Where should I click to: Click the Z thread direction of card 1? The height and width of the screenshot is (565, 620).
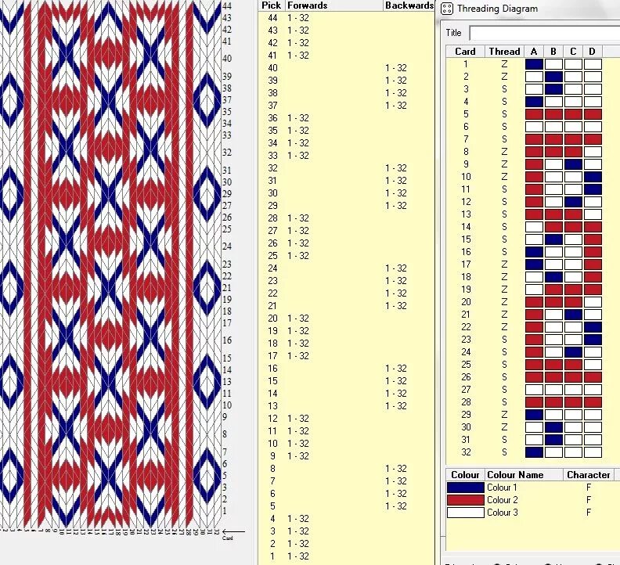(x=504, y=64)
